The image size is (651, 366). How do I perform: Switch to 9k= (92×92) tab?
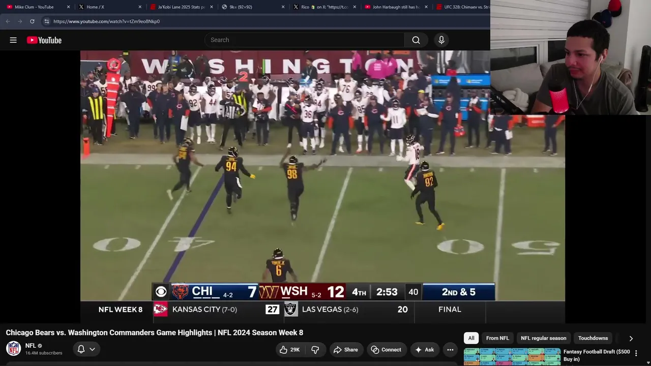coord(253,7)
